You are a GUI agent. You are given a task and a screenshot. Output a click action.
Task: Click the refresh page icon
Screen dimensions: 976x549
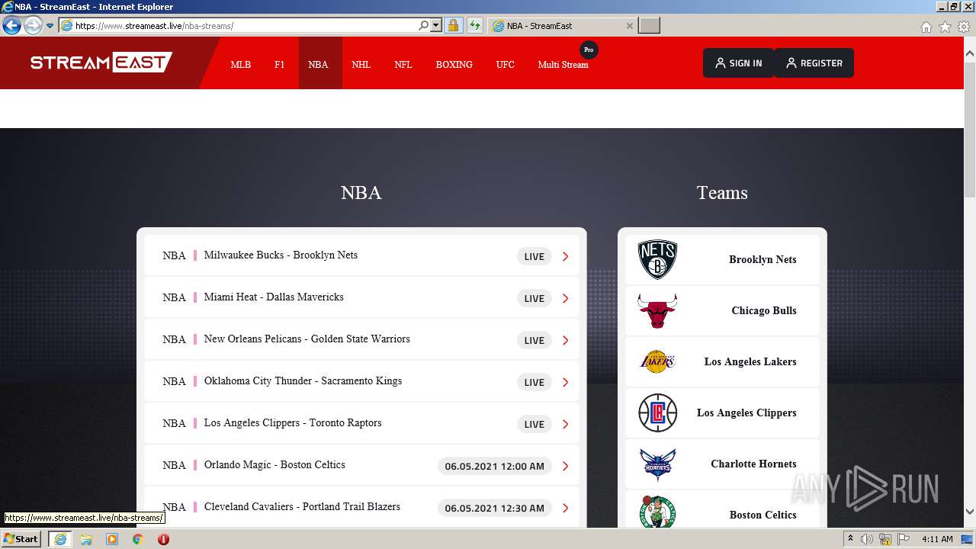click(x=474, y=25)
